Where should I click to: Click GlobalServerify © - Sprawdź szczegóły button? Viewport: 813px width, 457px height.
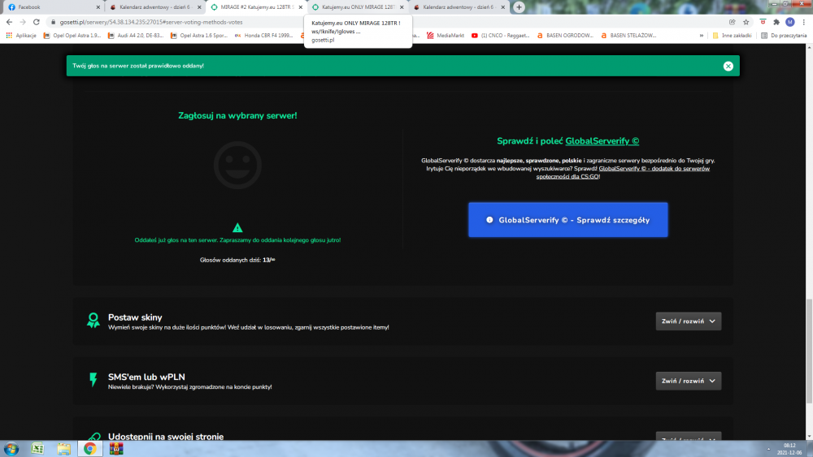[x=567, y=220]
